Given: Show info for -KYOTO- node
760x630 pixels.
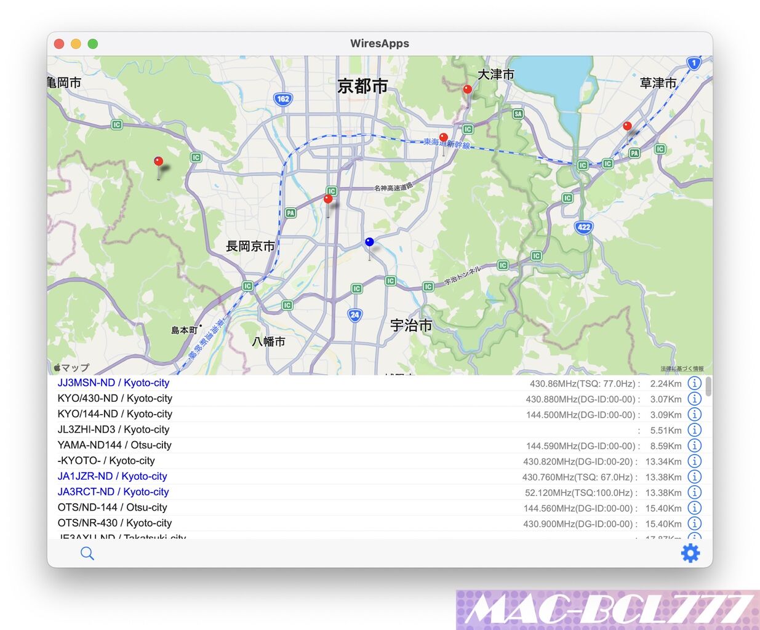Looking at the screenshot, I should tap(694, 461).
